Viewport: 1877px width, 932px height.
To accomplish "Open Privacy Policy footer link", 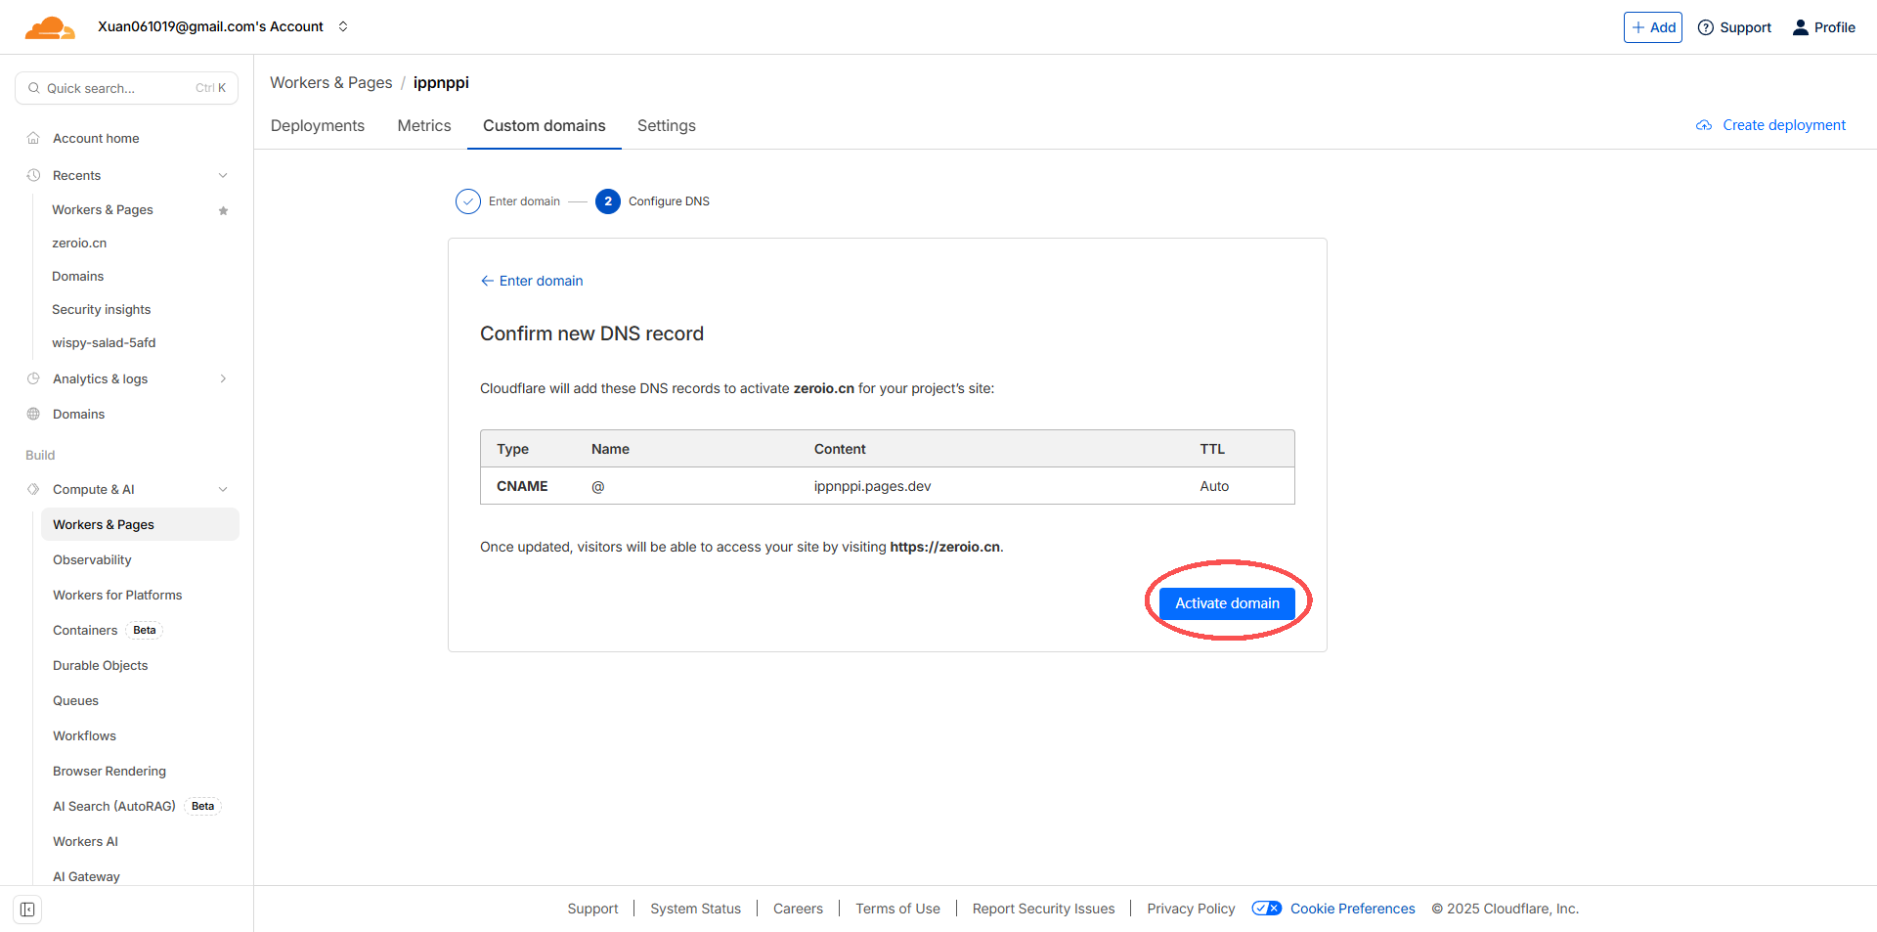I will pos(1191,909).
